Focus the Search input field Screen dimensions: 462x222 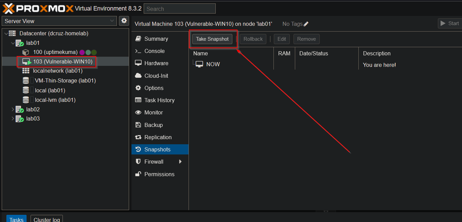point(180,8)
